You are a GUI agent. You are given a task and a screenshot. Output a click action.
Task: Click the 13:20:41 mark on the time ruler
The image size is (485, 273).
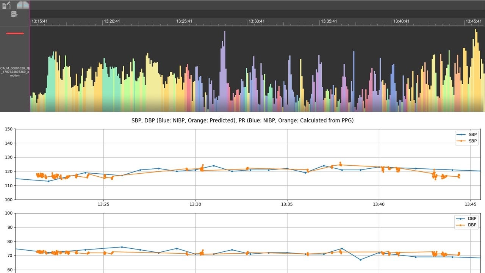[112, 22]
